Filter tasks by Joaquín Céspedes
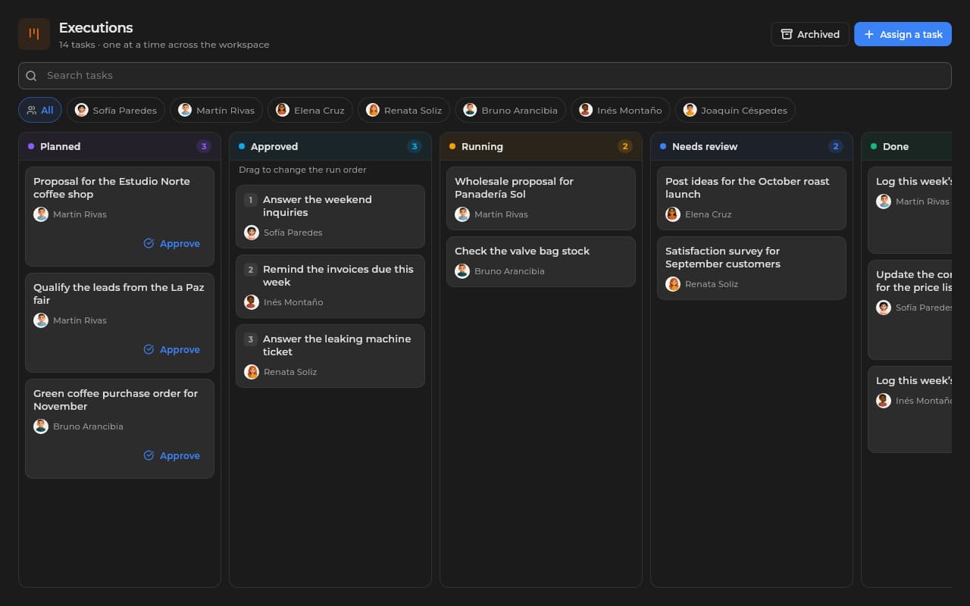The image size is (970, 606). point(735,110)
